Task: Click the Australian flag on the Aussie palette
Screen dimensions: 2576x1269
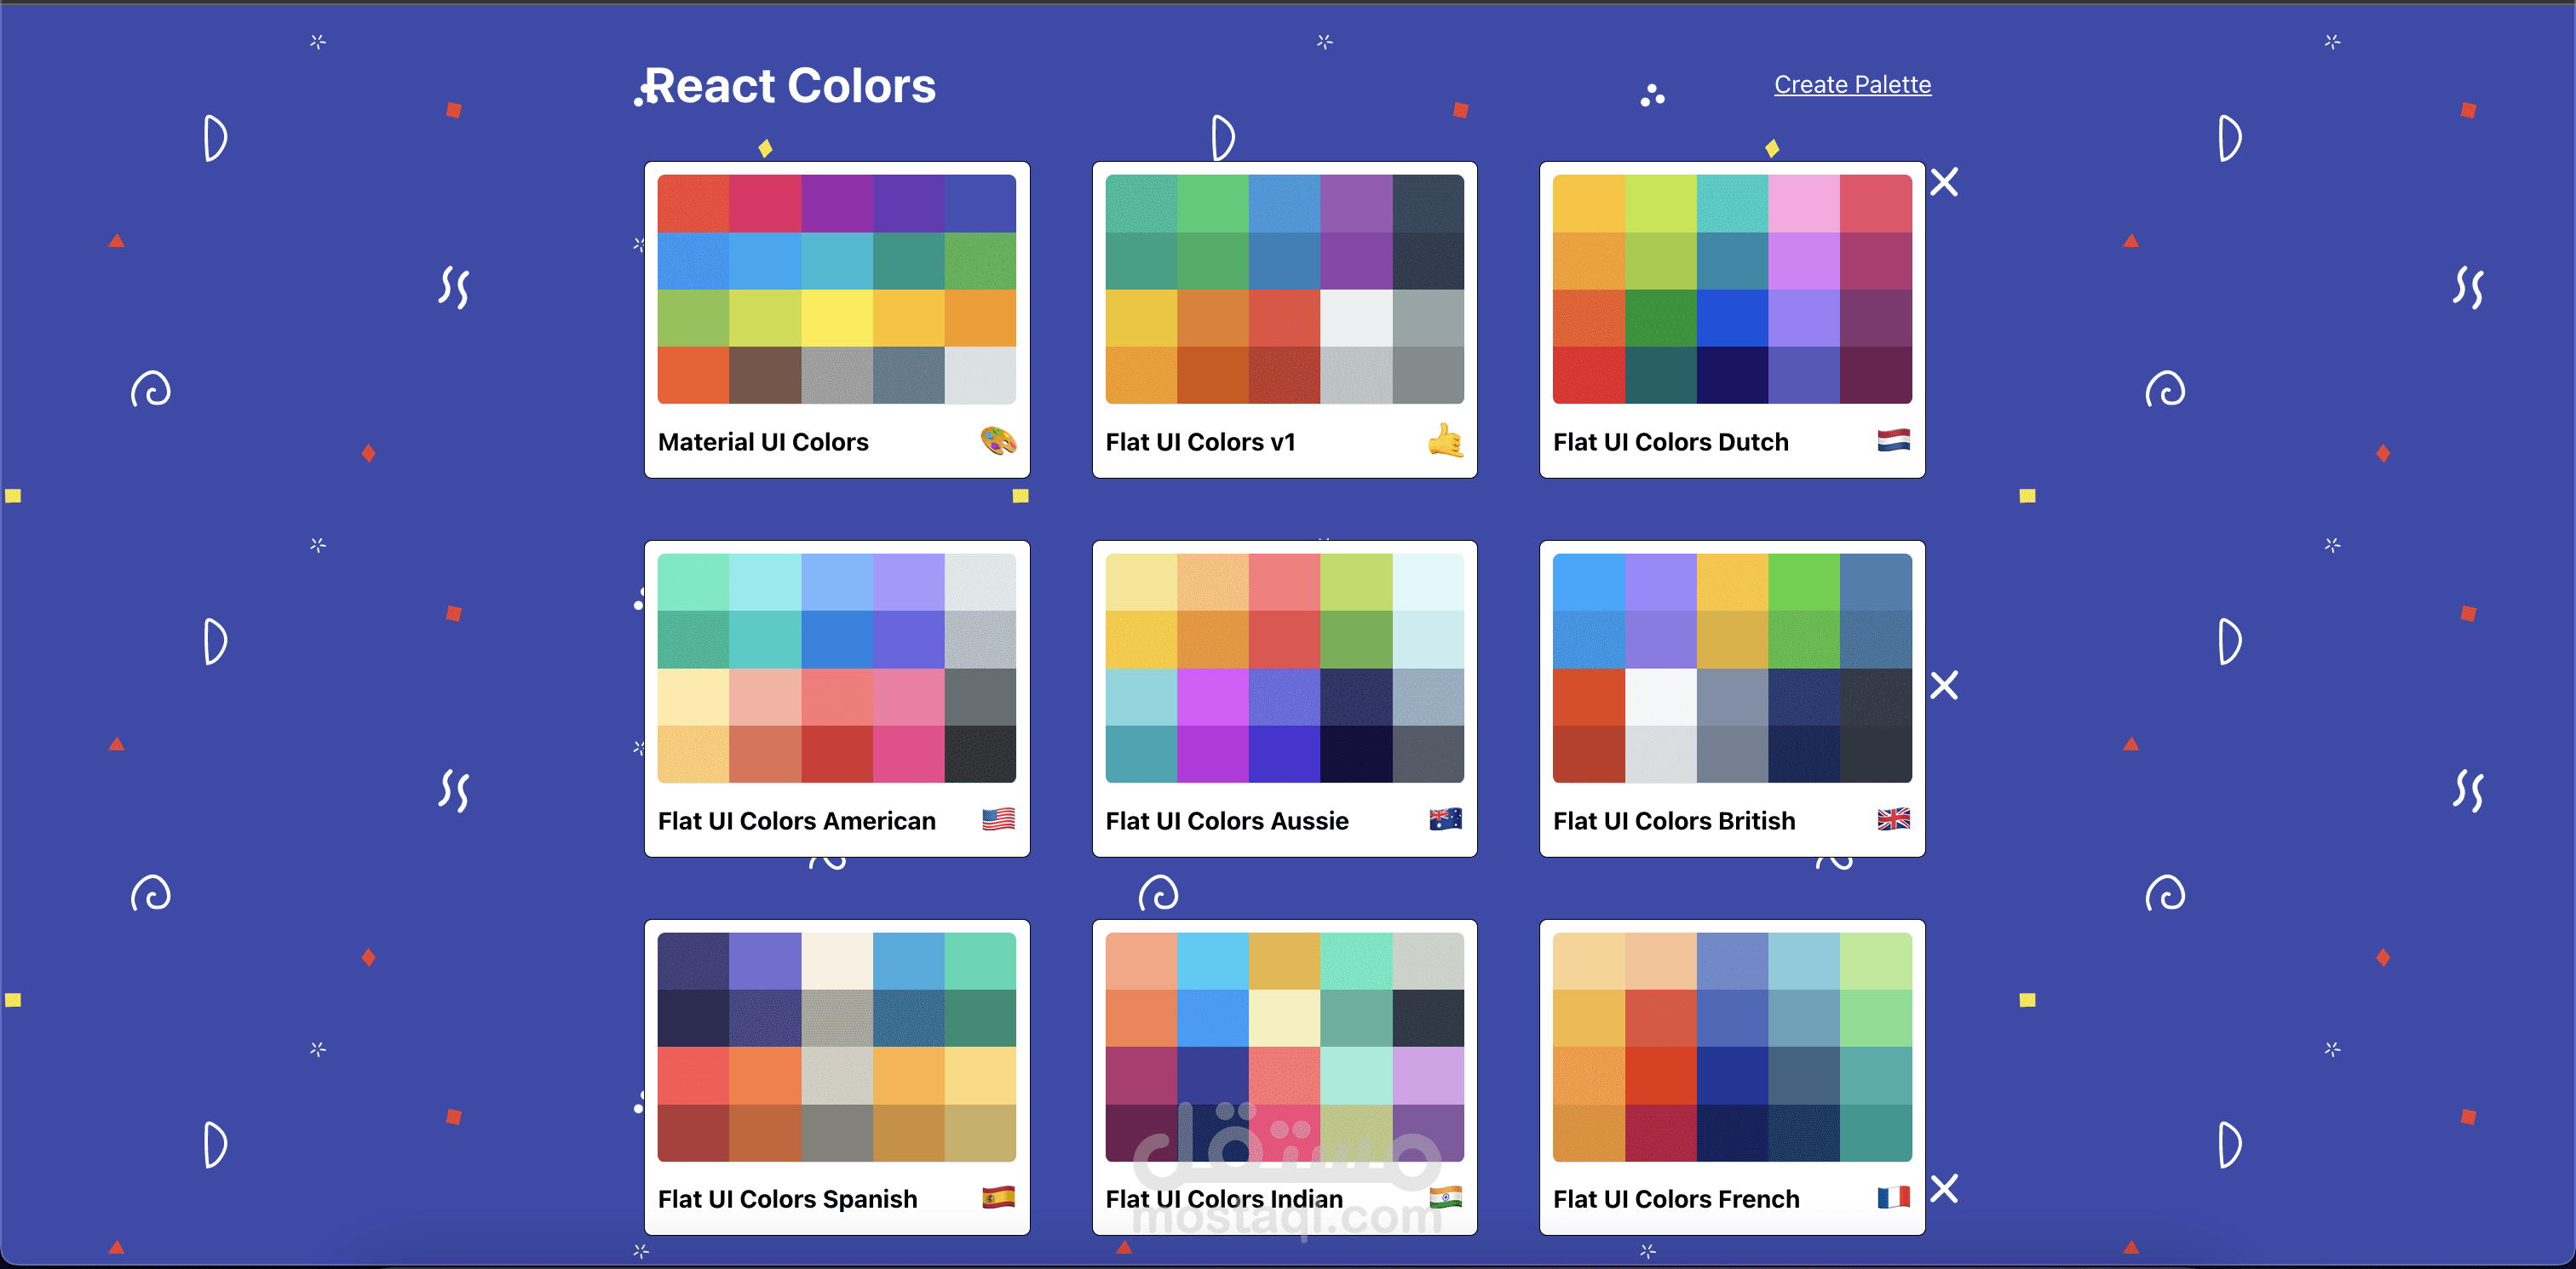Action: point(1445,819)
